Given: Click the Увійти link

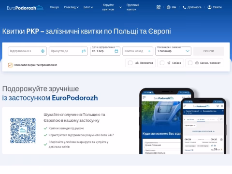Looking at the screenshot, I should pos(217,7).
